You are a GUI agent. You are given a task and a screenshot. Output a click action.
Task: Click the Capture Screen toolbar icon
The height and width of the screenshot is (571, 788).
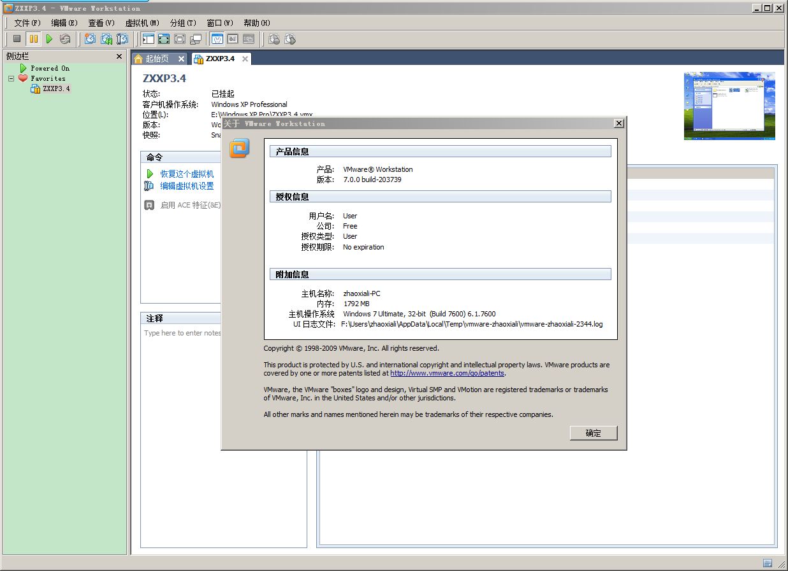(x=274, y=39)
